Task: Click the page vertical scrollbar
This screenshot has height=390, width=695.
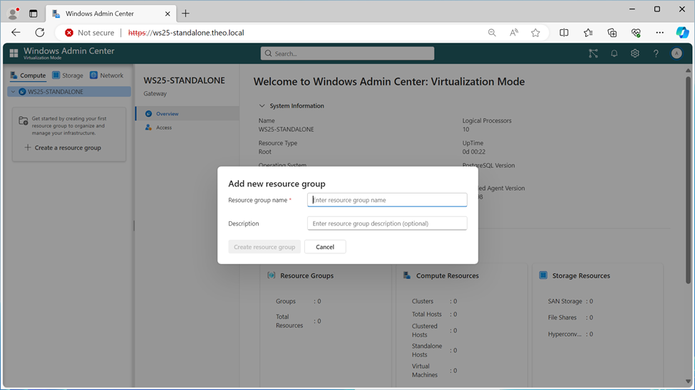Action: click(688, 180)
